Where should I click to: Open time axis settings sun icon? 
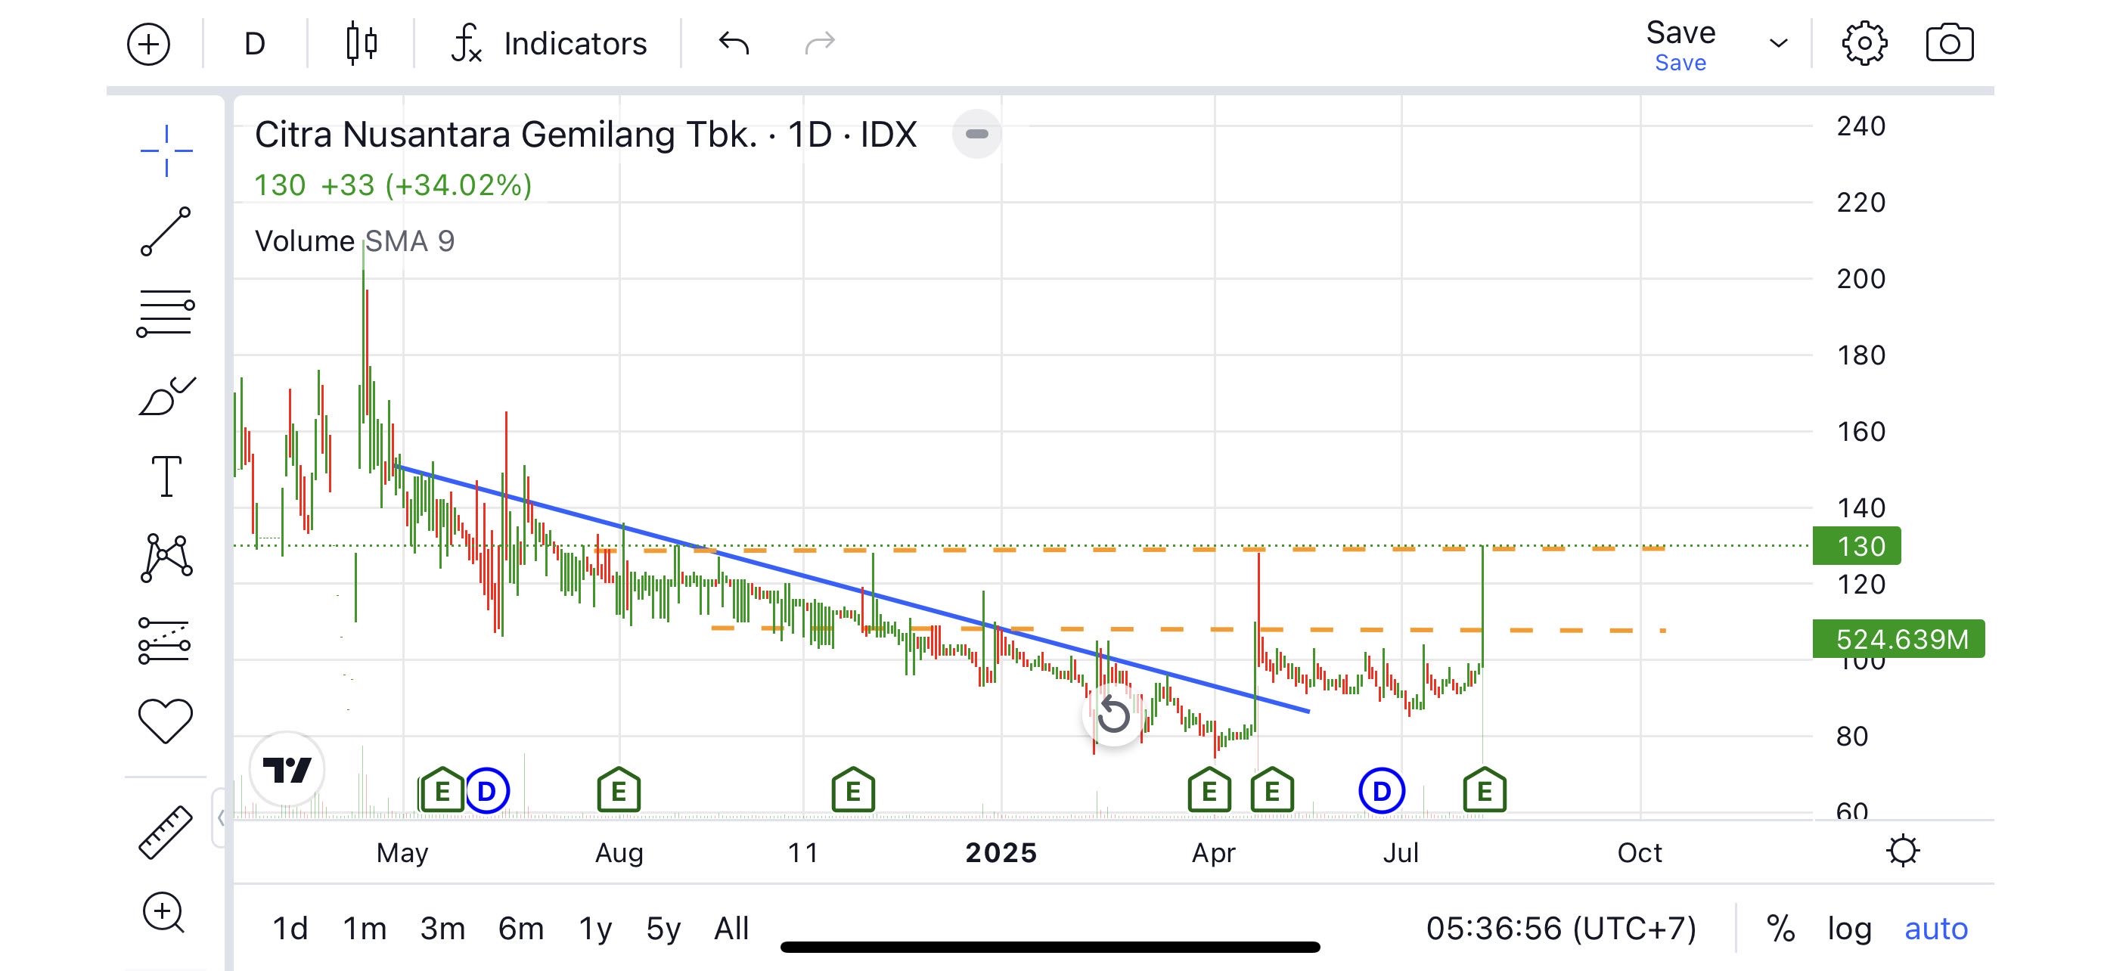[1903, 852]
